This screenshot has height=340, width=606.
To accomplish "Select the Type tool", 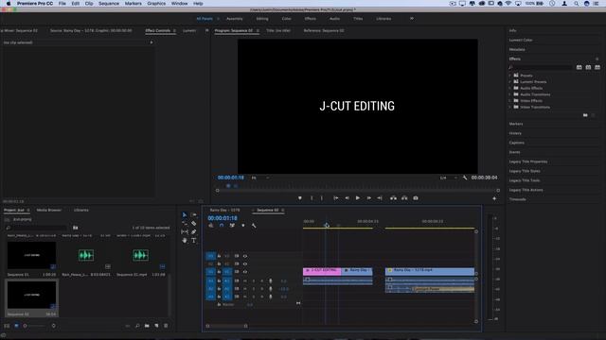I will [193, 240].
